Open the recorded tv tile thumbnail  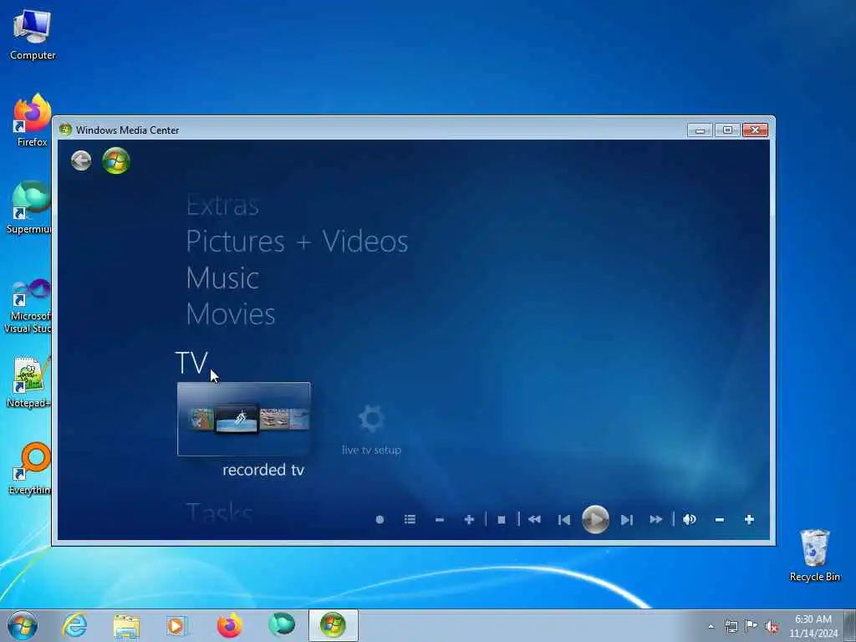point(244,419)
